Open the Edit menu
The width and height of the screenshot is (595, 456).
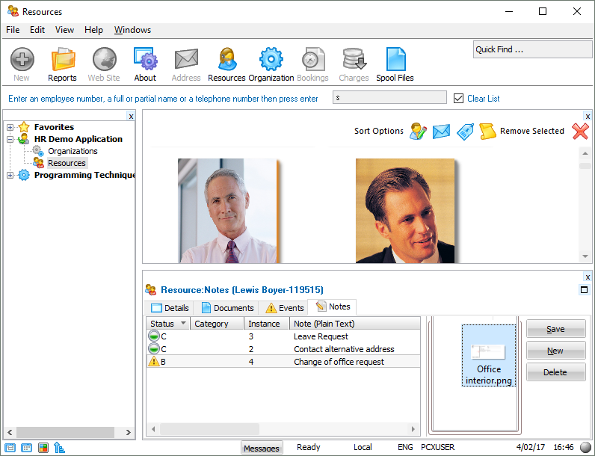tap(37, 30)
